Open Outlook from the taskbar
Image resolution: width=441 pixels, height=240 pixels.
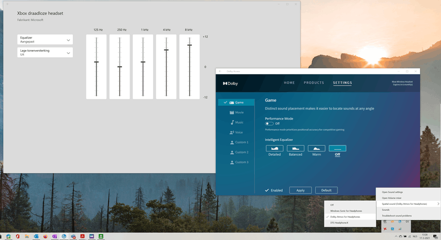(36, 236)
